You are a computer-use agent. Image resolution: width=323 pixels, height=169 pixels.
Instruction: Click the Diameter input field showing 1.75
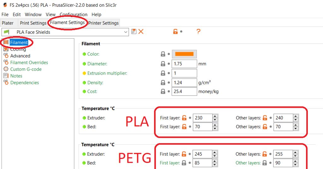click(x=184, y=64)
